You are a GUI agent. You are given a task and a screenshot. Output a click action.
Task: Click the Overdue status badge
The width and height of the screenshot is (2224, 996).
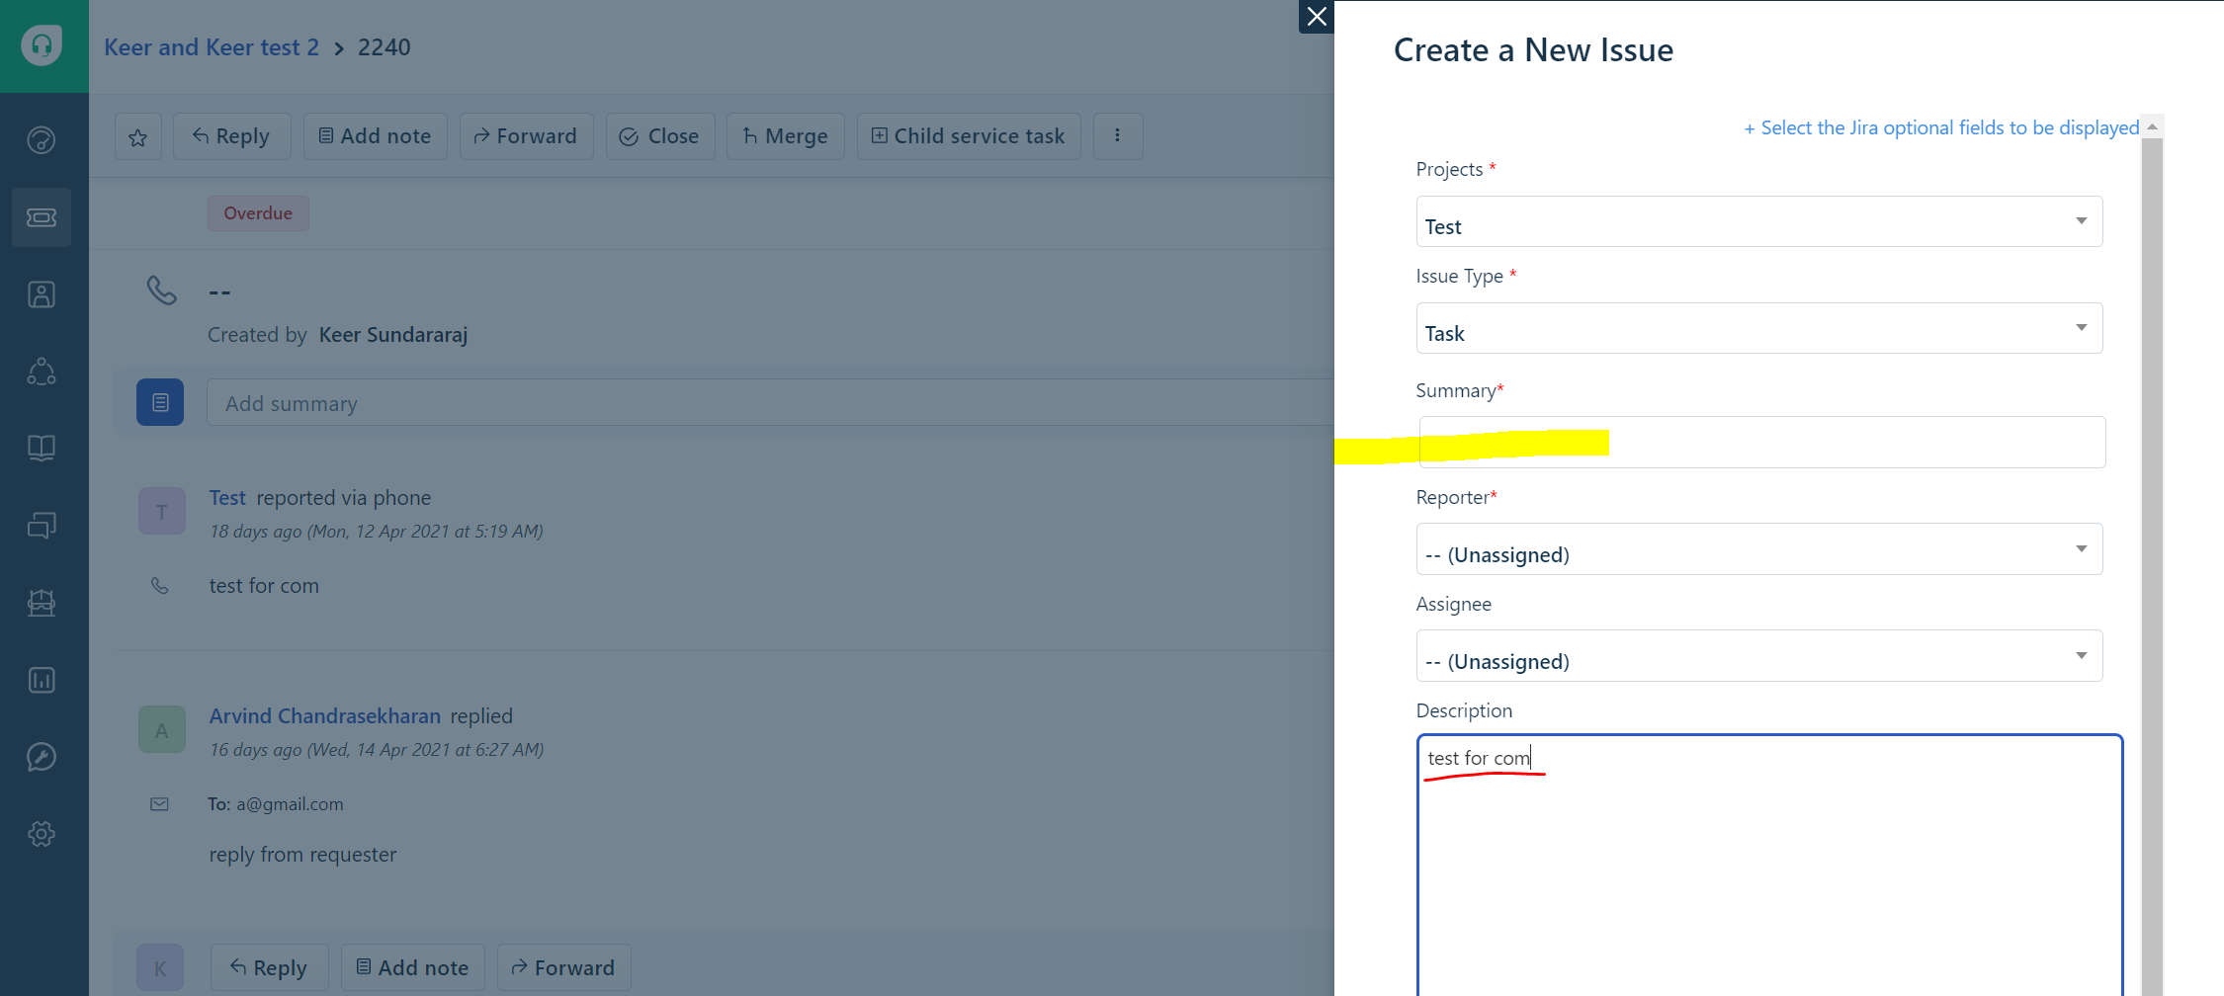[258, 213]
